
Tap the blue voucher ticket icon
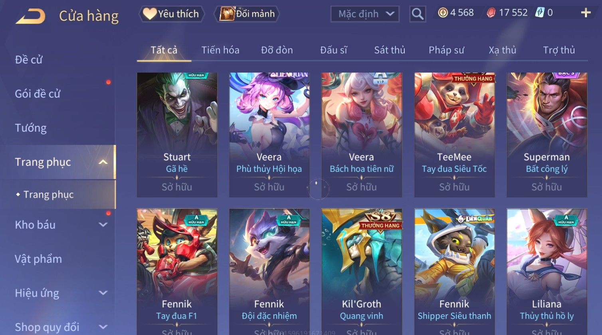539,13
